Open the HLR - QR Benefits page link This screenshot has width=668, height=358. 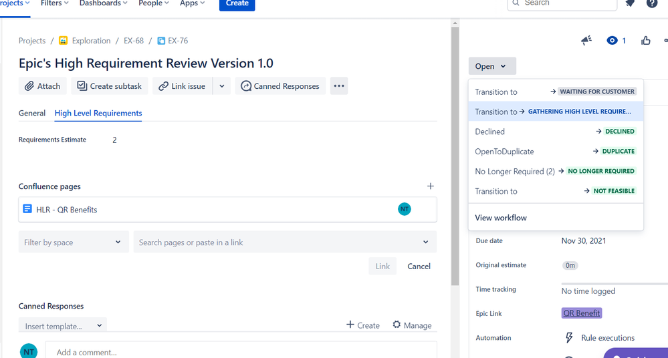[x=66, y=210]
